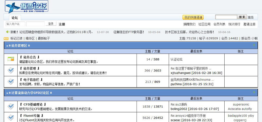Open the 站务管理区 category title

coord(19,46)
